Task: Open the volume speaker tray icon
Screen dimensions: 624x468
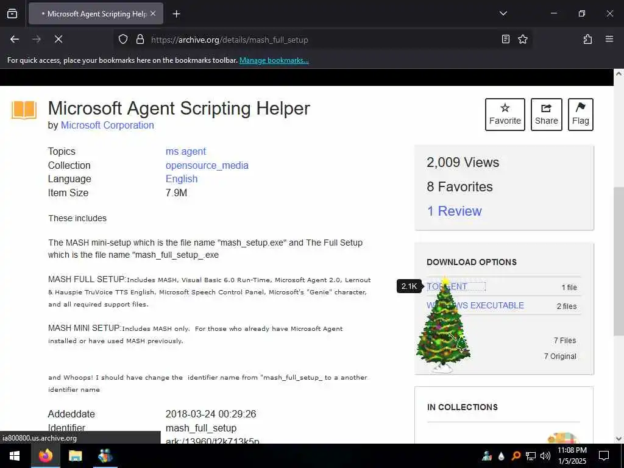Action: coord(545,456)
